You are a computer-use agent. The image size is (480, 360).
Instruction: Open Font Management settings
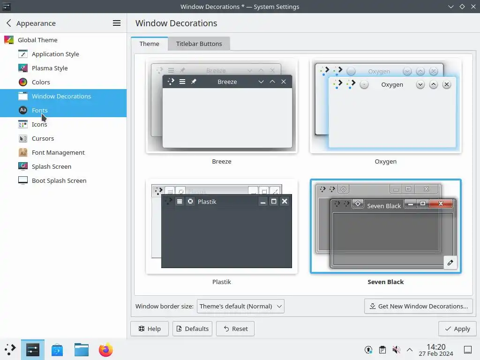coord(63,152)
